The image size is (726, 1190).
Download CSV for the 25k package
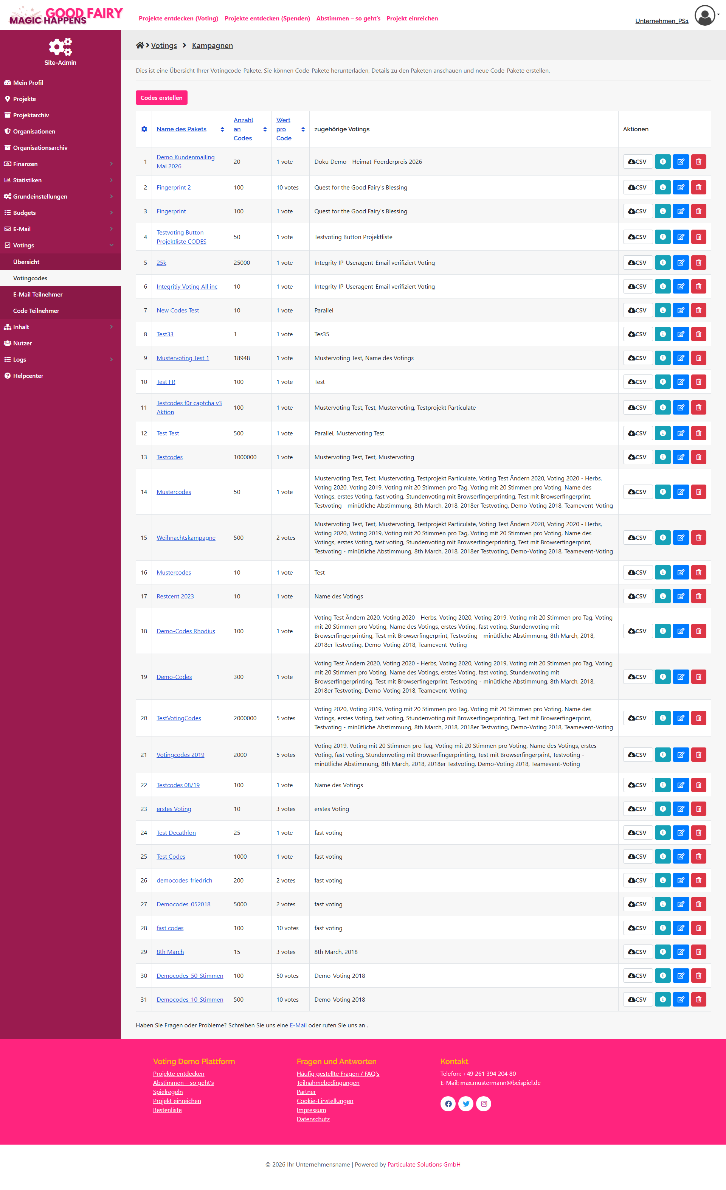pyautogui.click(x=638, y=263)
